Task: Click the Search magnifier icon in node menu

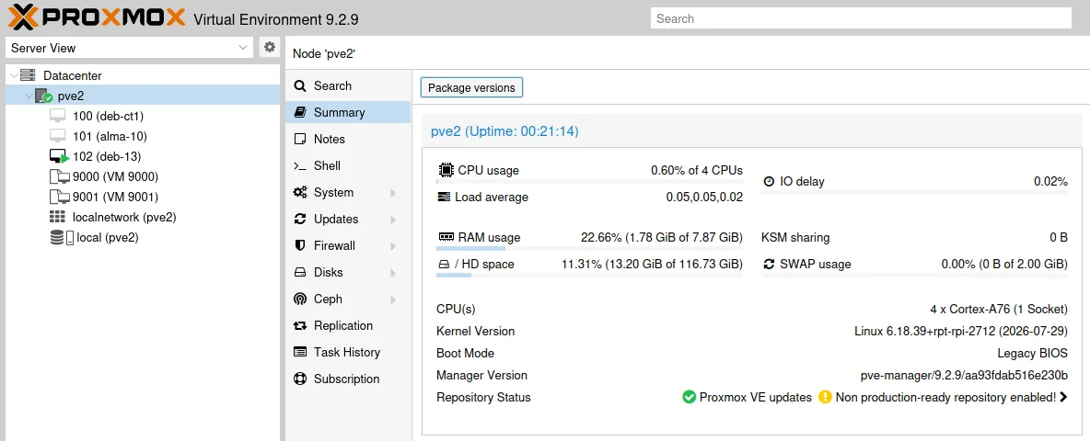Action: point(300,86)
